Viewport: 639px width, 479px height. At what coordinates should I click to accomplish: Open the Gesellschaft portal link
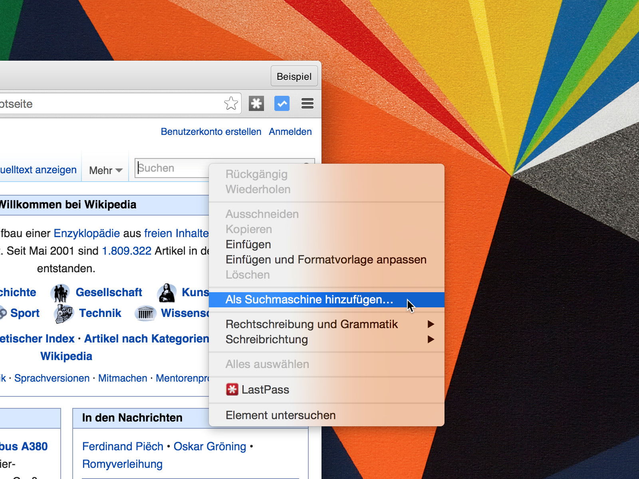tap(109, 292)
